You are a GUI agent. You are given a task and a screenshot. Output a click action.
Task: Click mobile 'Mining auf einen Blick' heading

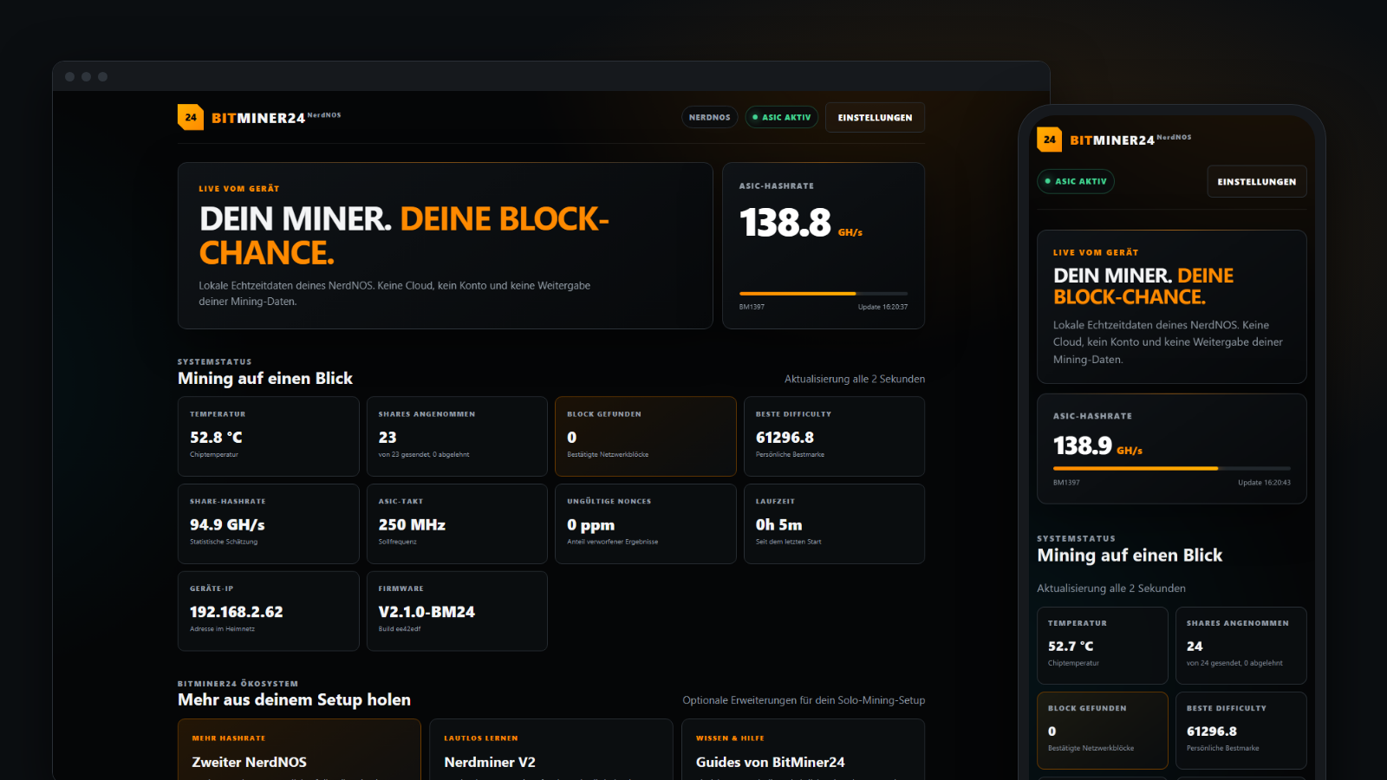(x=1130, y=556)
